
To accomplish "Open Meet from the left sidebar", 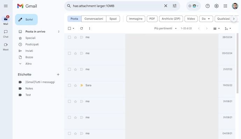I will click(x=6, y=46).
